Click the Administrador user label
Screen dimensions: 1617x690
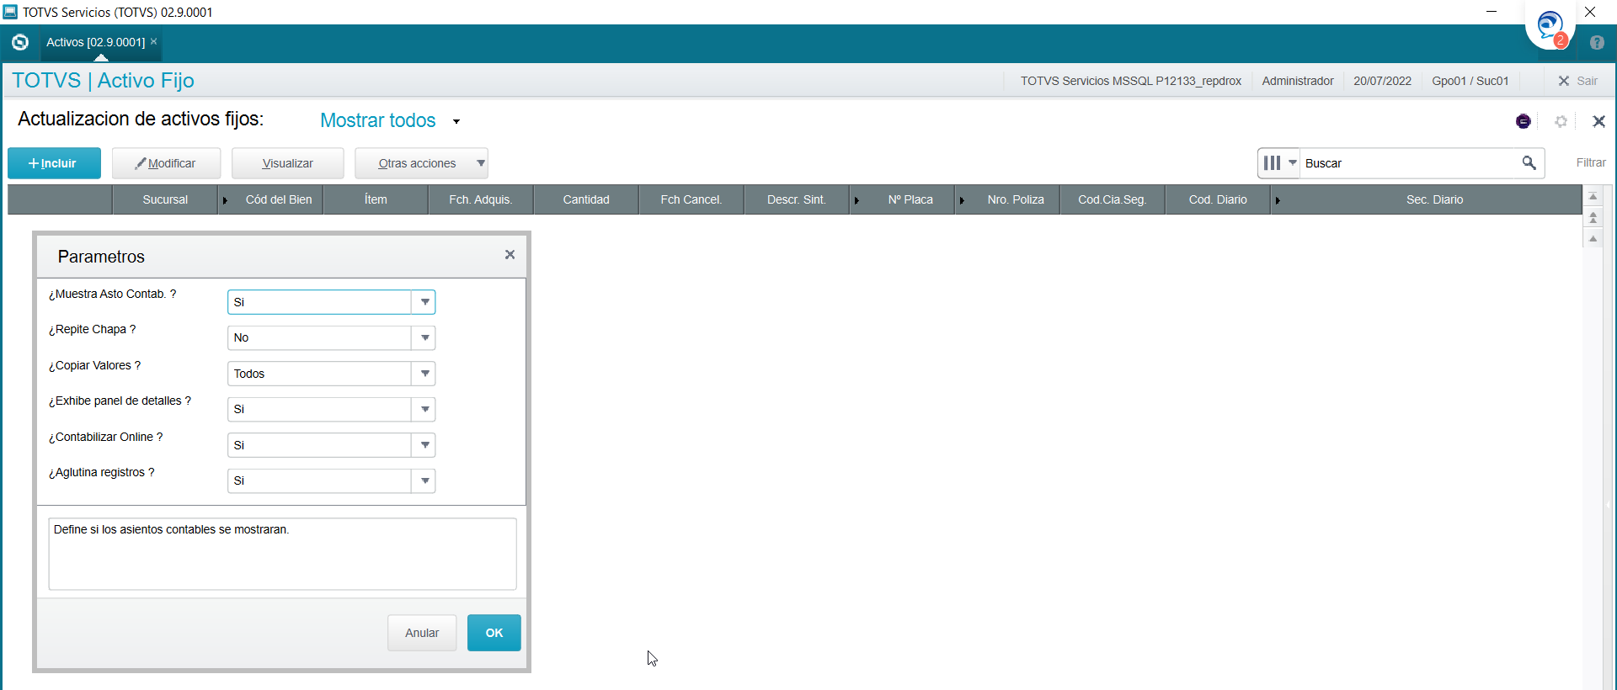pos(1297,81)
